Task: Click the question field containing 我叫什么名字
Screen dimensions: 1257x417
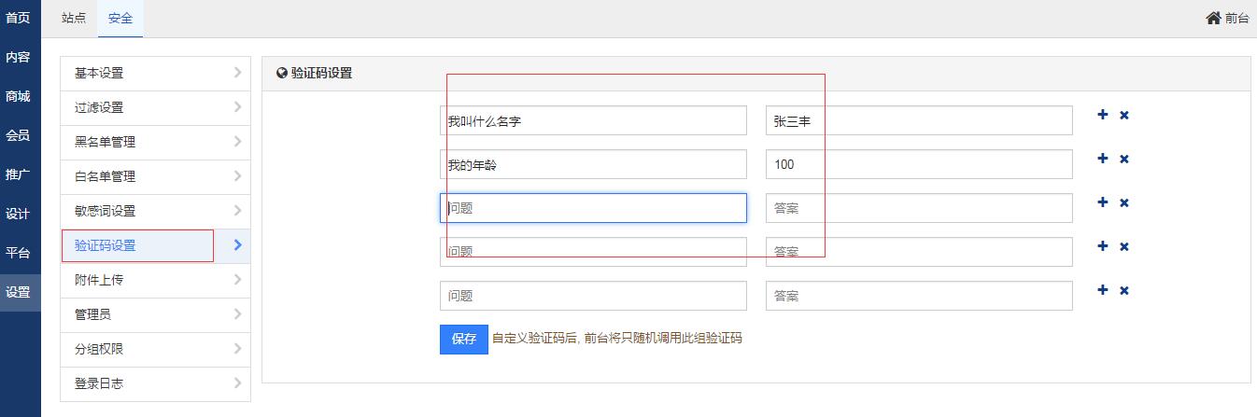Action: [x=593, y=120]
